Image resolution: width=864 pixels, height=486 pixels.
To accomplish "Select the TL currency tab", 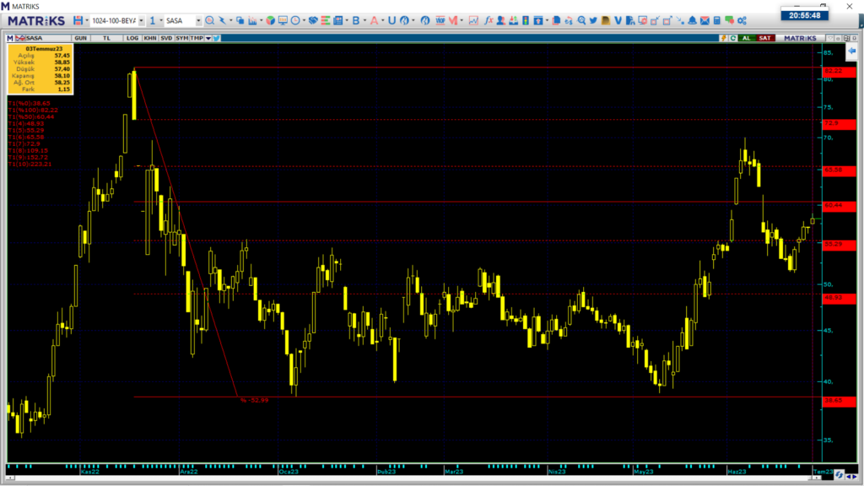I will pos(106,38).
